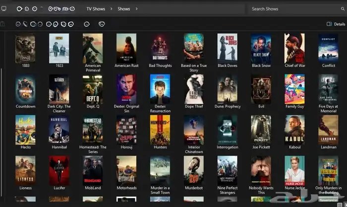Select the 'Lioness' title label
The width and height of the screenshot is (347, 207).
coord(25,188)
